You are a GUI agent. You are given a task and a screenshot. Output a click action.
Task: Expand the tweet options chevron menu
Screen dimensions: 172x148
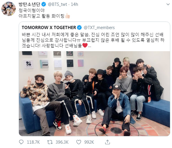[x=168, y=4]
